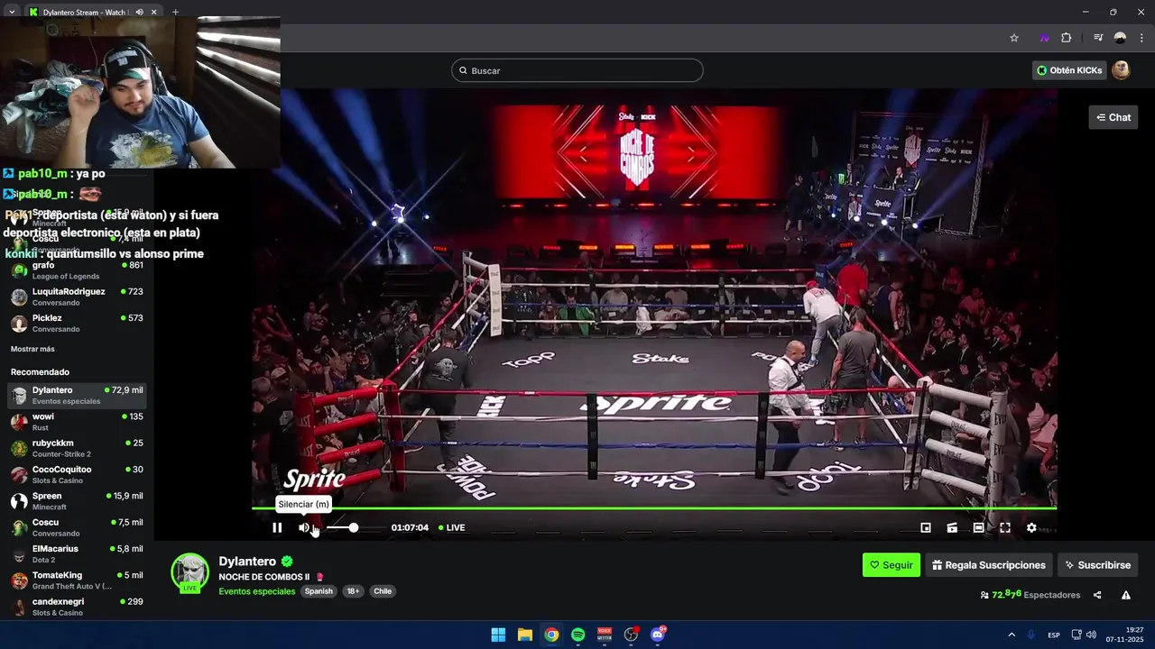Open Dylantero's channel avatar

click(190, 572)
